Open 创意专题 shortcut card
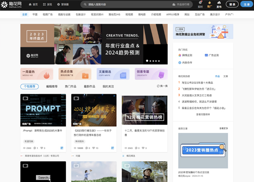The height and width of the screenshot is (182, 254). click(151, 74)
